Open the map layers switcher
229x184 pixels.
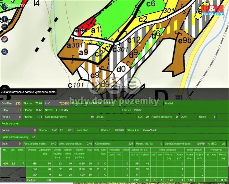(x=4, y=39)
